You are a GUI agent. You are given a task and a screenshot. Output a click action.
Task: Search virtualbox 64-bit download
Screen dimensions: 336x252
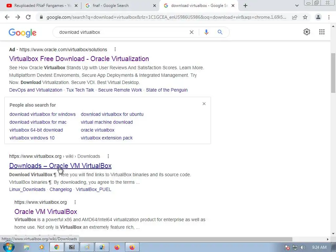tap(36, 130)
